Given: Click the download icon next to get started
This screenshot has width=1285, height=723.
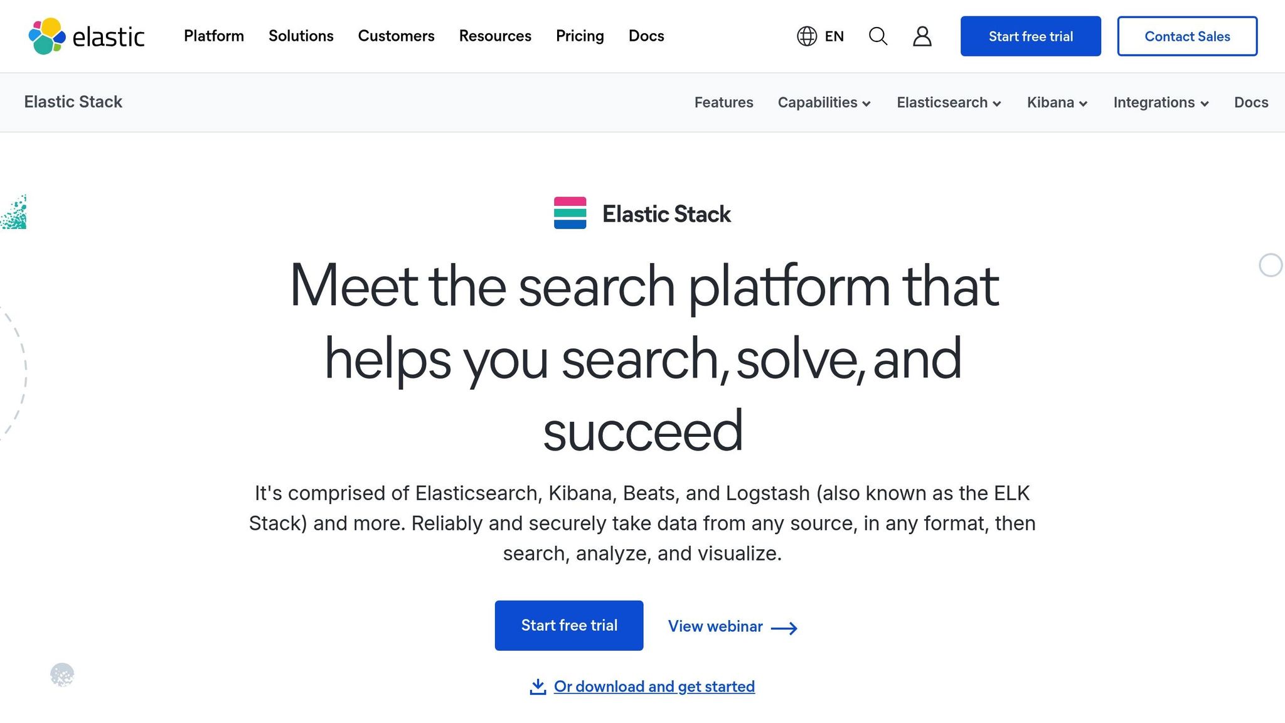Looking at the screenshot, I should coord(538,686).
